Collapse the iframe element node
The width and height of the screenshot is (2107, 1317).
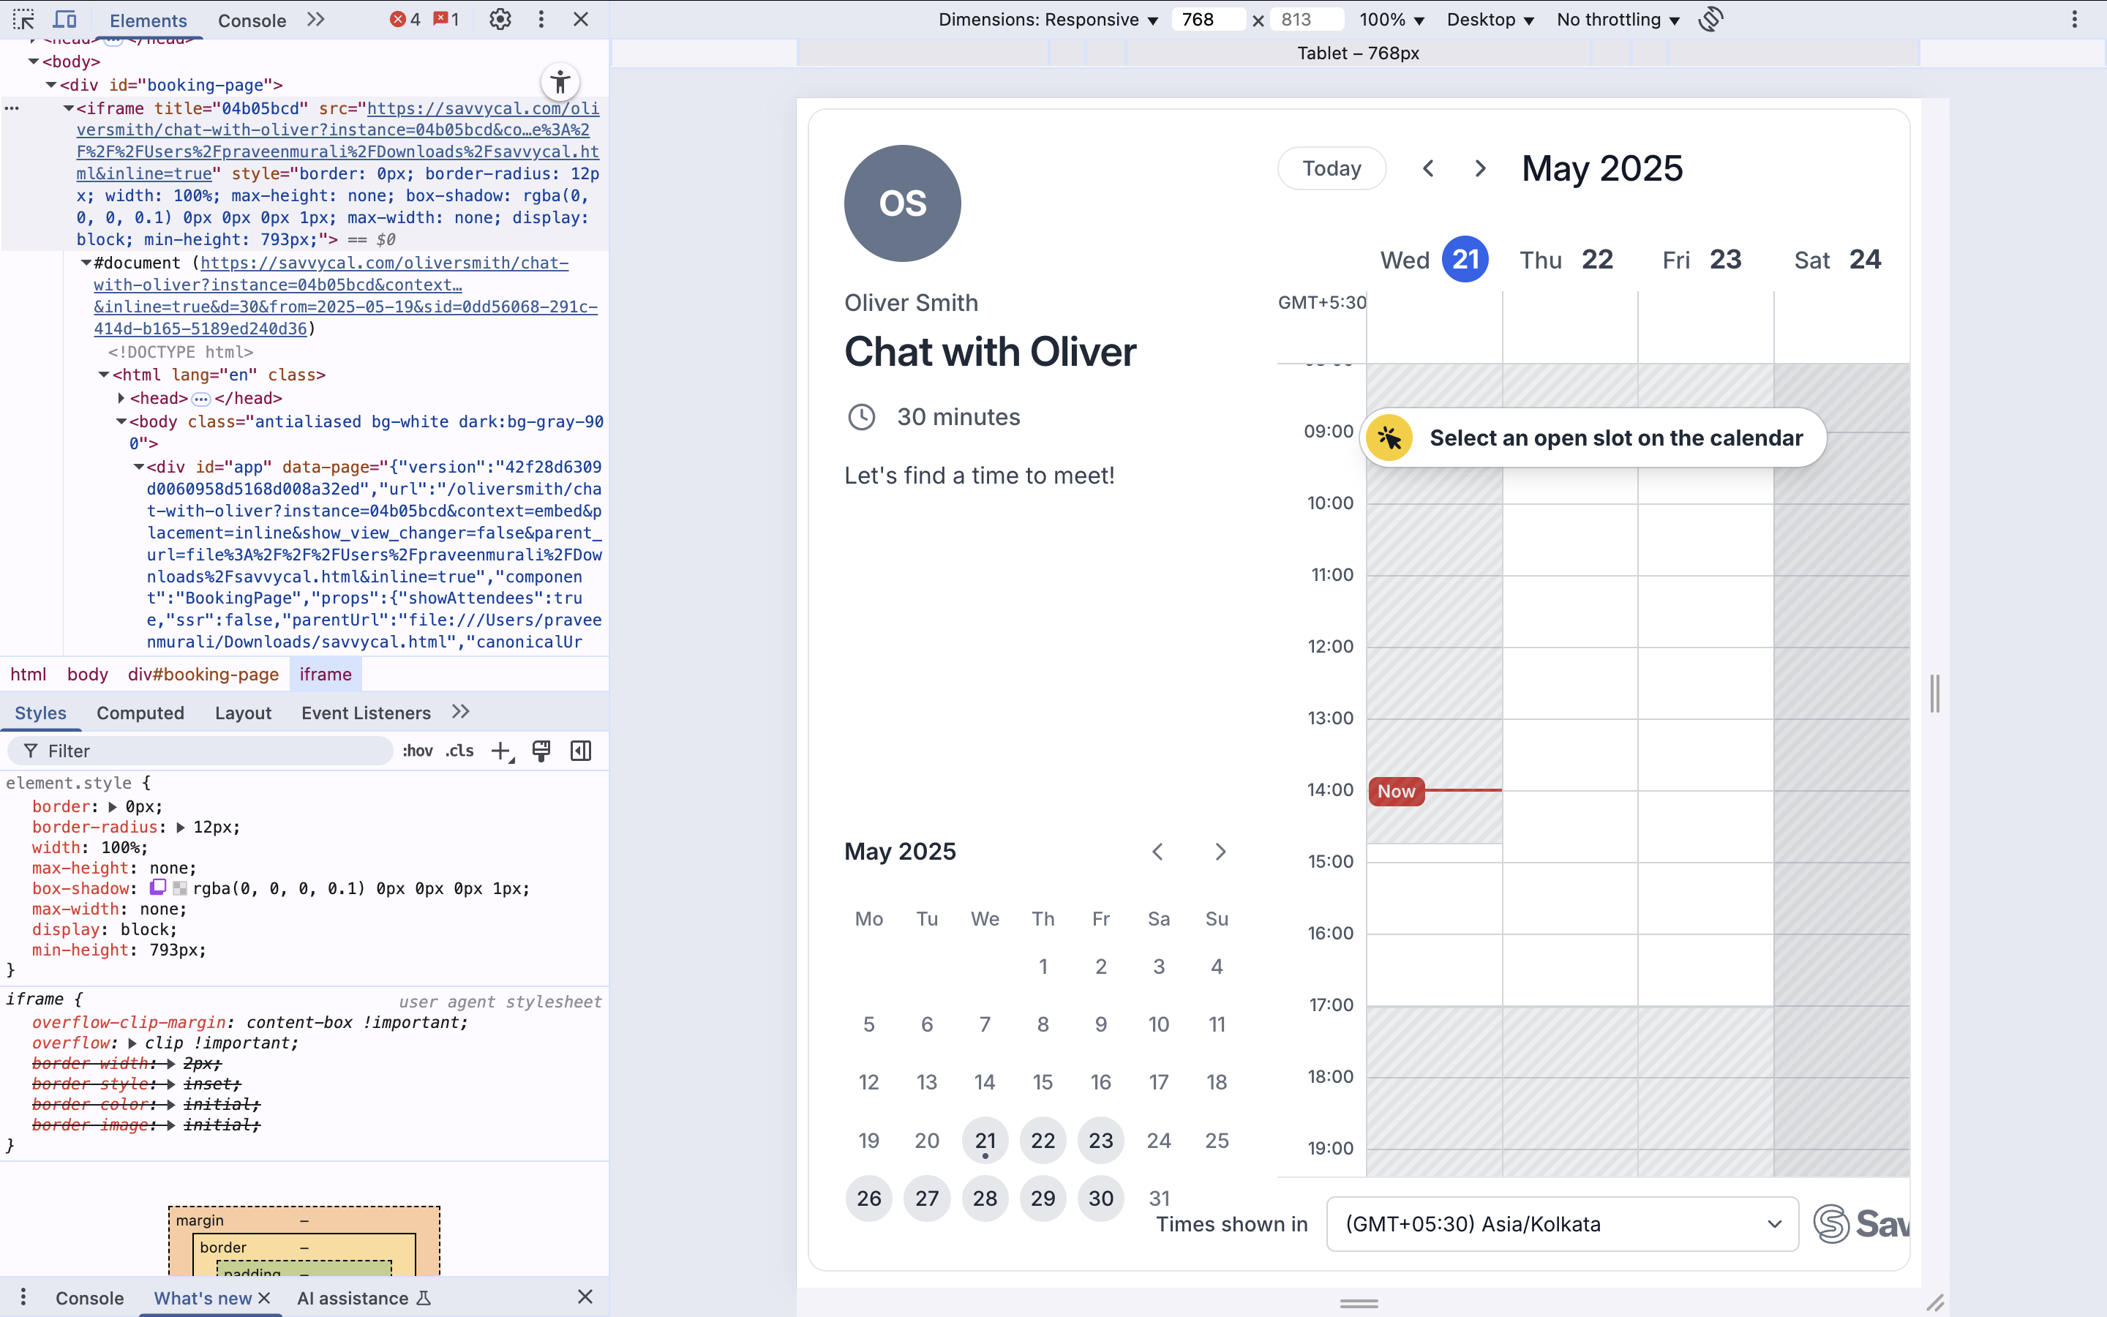click(68, 109)
